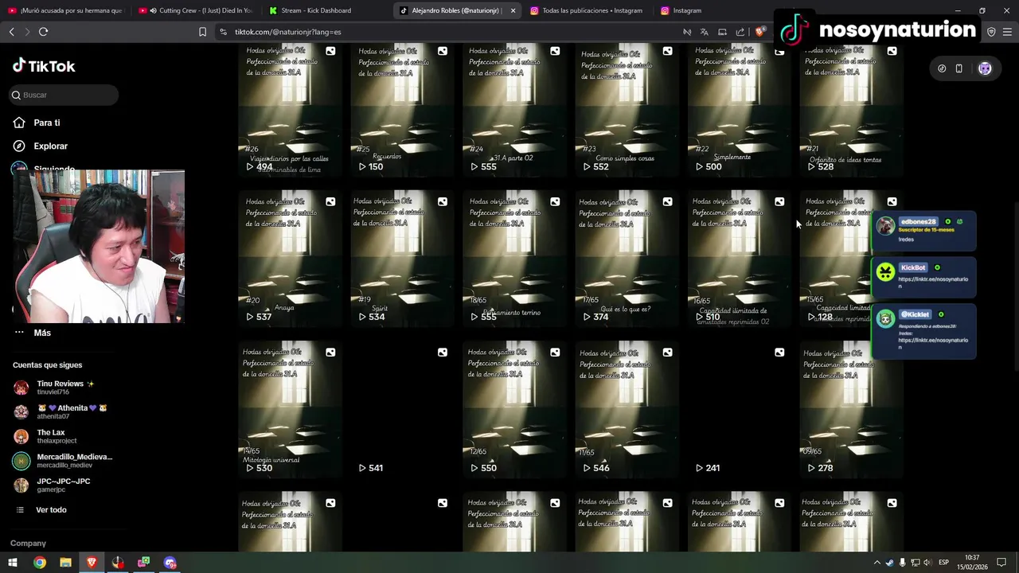Open the browser hamburger menu

[1008, 32]
